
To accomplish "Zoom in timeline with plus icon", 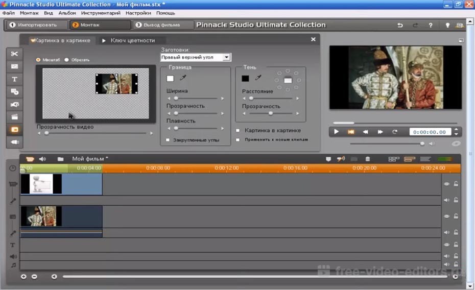I will (x=23, y=277).
